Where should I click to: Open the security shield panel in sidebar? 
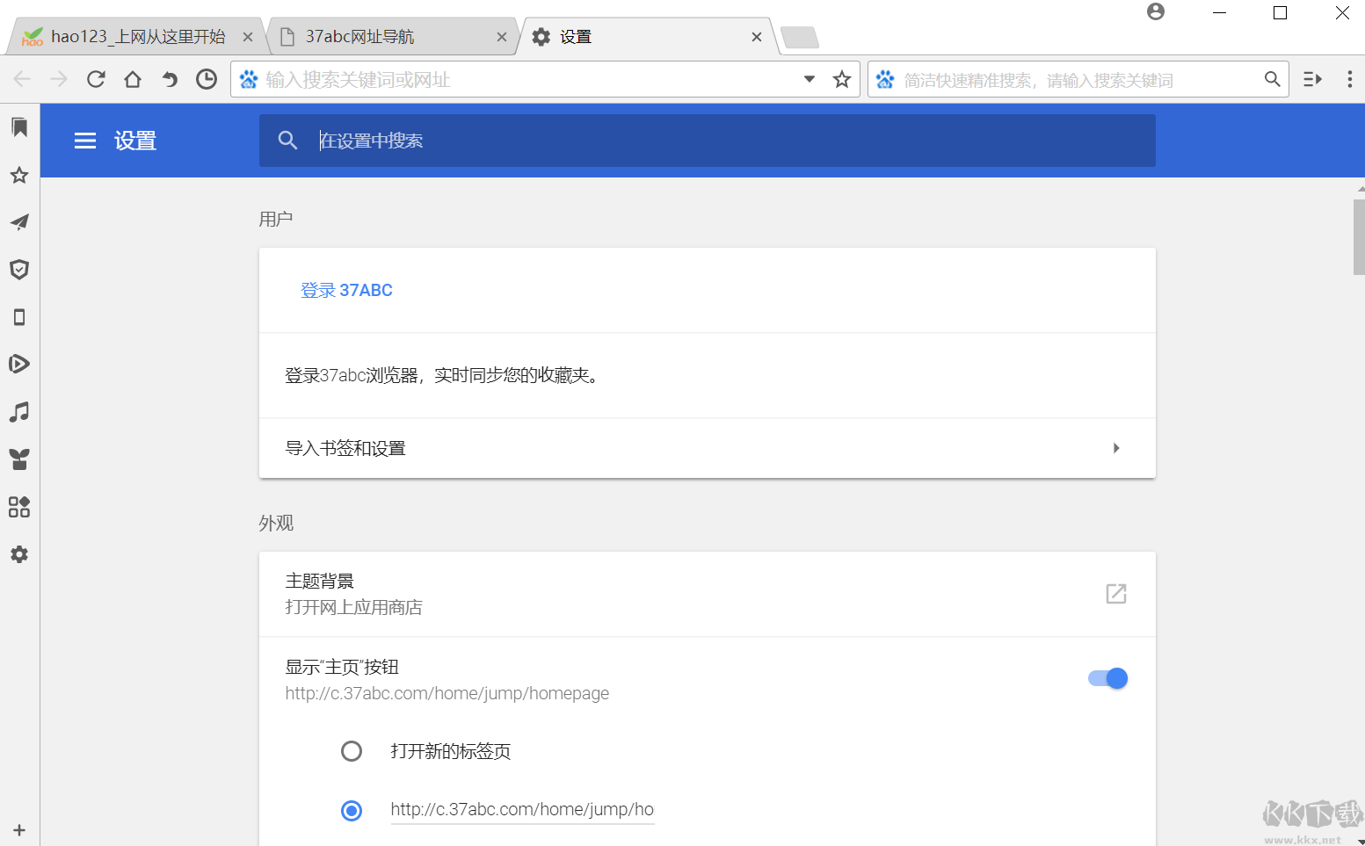(19, 270)
